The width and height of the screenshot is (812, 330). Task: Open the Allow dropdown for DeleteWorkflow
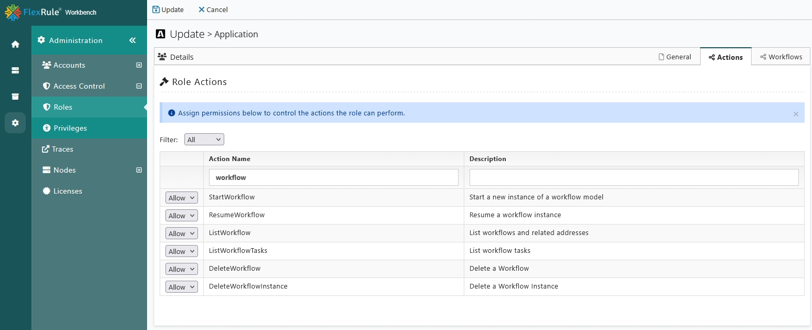[182, 269]
